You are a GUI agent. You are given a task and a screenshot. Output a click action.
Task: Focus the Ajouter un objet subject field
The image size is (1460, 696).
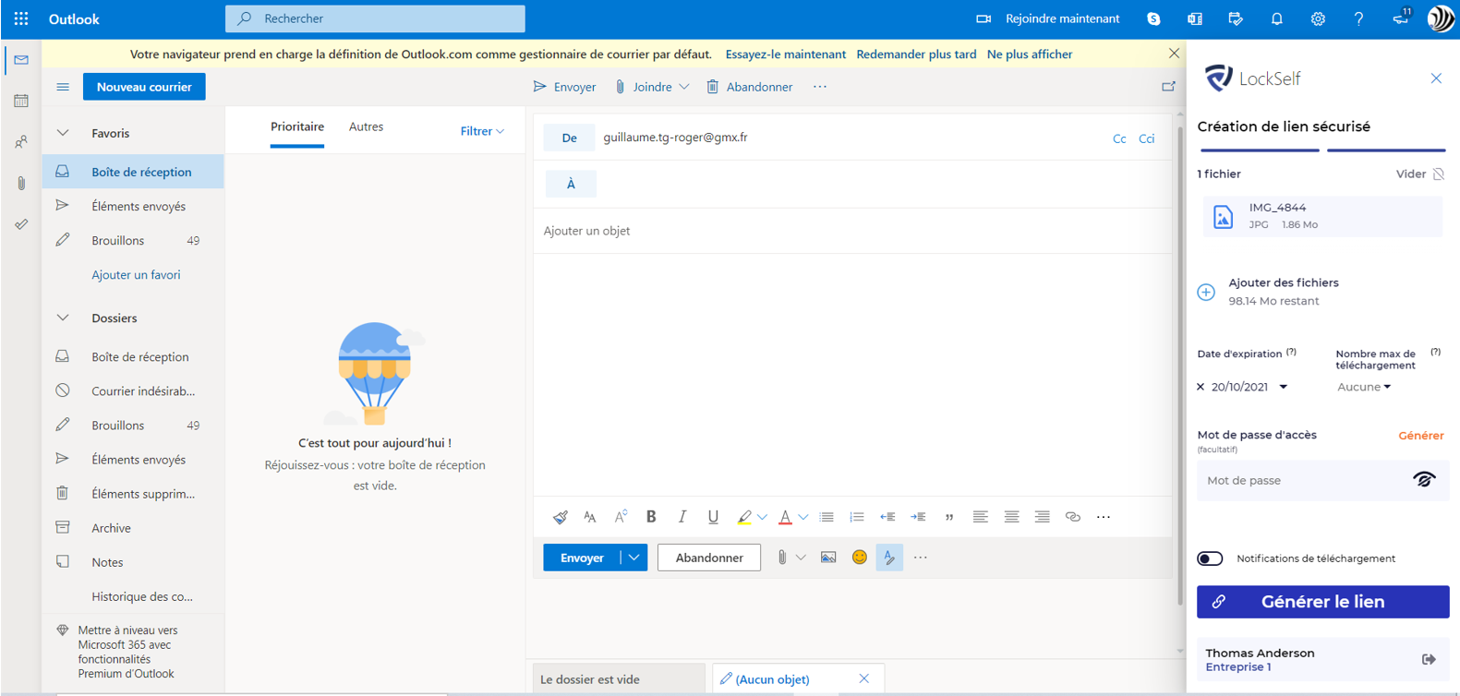click(x=852, y=231)
